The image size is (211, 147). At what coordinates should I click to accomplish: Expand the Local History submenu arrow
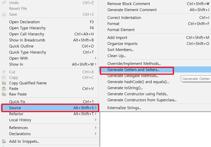(x=95, y=120)
